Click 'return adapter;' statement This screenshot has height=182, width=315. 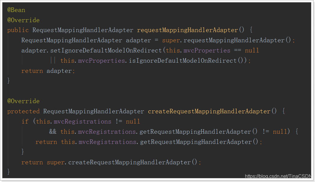[x=48, y=71]
